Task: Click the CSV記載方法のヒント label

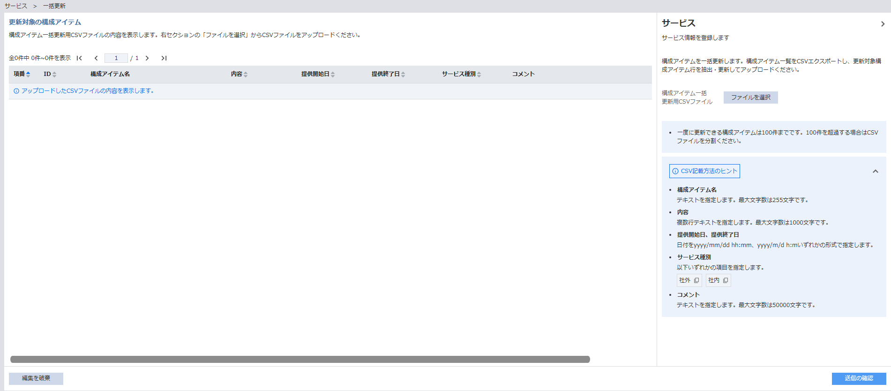Action: [704, 171]
